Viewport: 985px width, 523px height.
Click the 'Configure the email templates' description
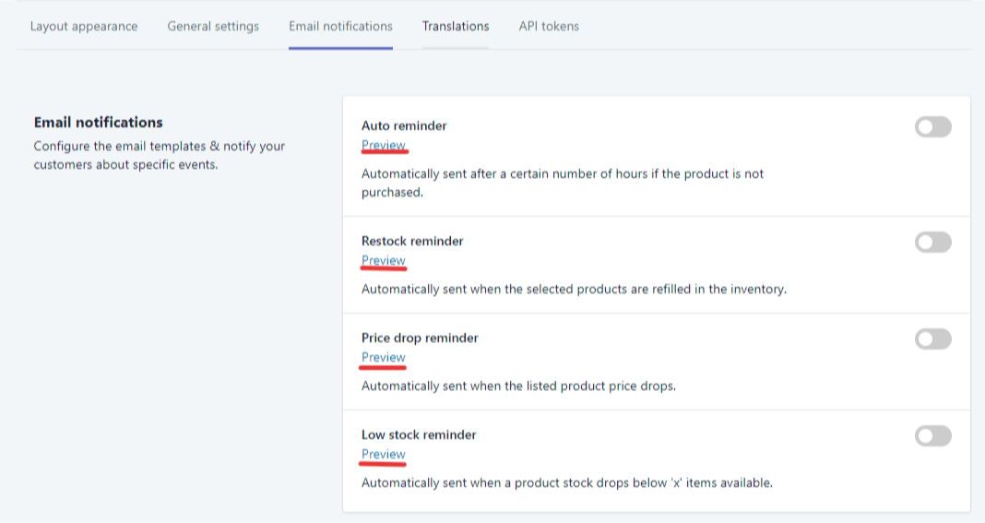tap(160, 156)
